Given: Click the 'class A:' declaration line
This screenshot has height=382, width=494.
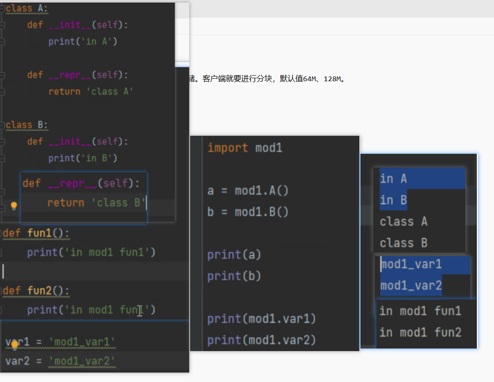Looking at the screenshot, I should [27, 9].
